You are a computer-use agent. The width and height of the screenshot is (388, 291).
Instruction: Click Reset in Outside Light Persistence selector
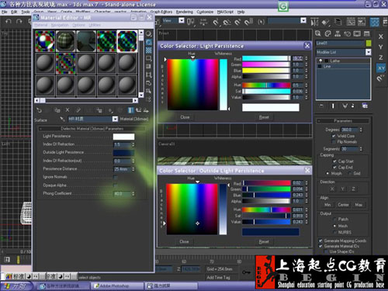pyautogui.click(x=264, y=241)
